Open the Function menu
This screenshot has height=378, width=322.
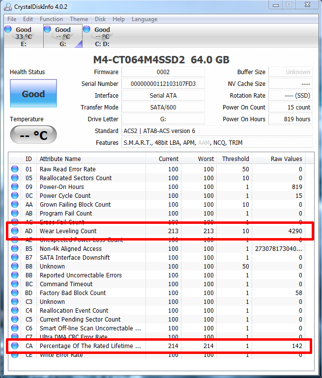tap(51, 19)
